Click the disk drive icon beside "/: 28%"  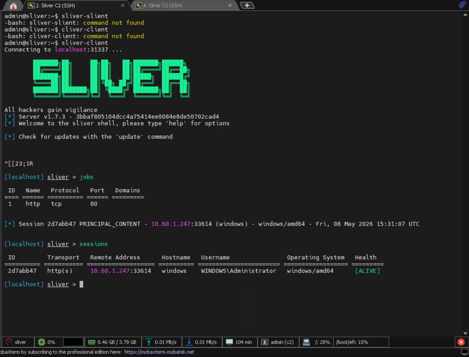click(306, 342)
